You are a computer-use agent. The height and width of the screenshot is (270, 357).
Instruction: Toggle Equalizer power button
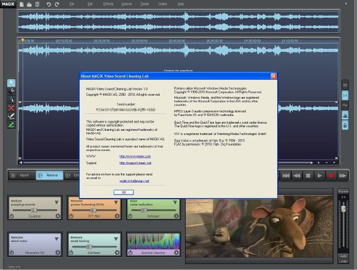[12, 216]
